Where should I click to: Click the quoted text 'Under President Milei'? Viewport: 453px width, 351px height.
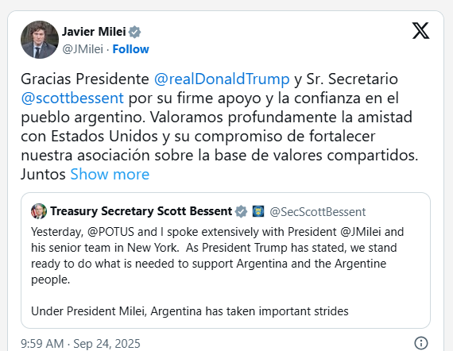click(88, 311)
